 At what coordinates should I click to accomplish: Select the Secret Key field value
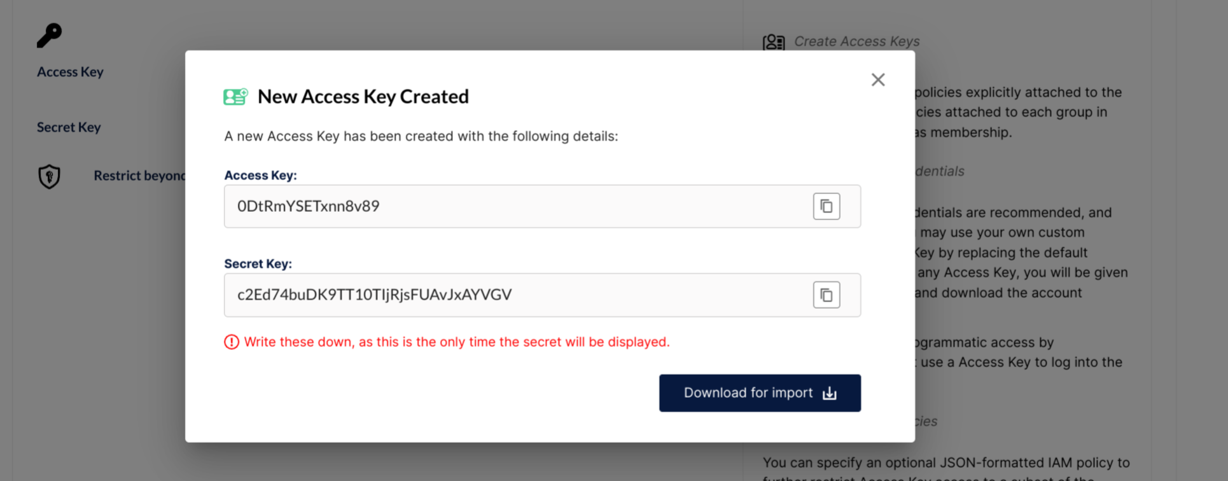point(542,295)
